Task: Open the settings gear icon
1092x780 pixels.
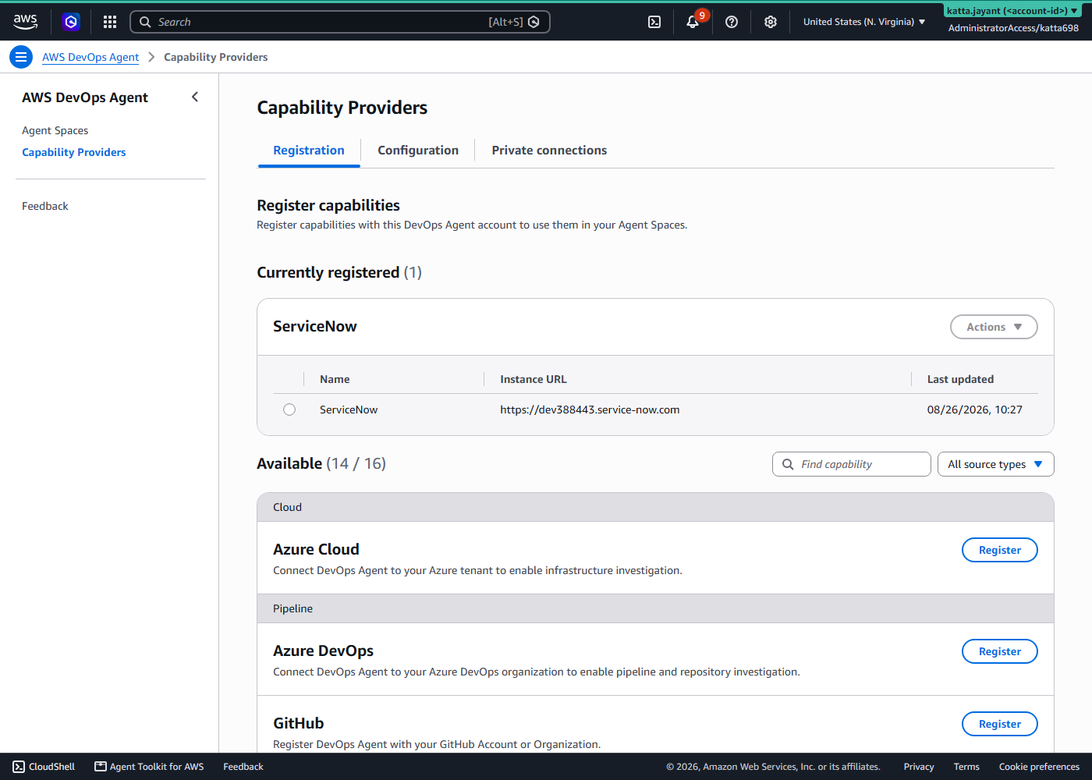Action: (x=771, y=22)
